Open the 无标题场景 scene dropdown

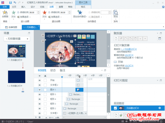(x=16, y=39)
